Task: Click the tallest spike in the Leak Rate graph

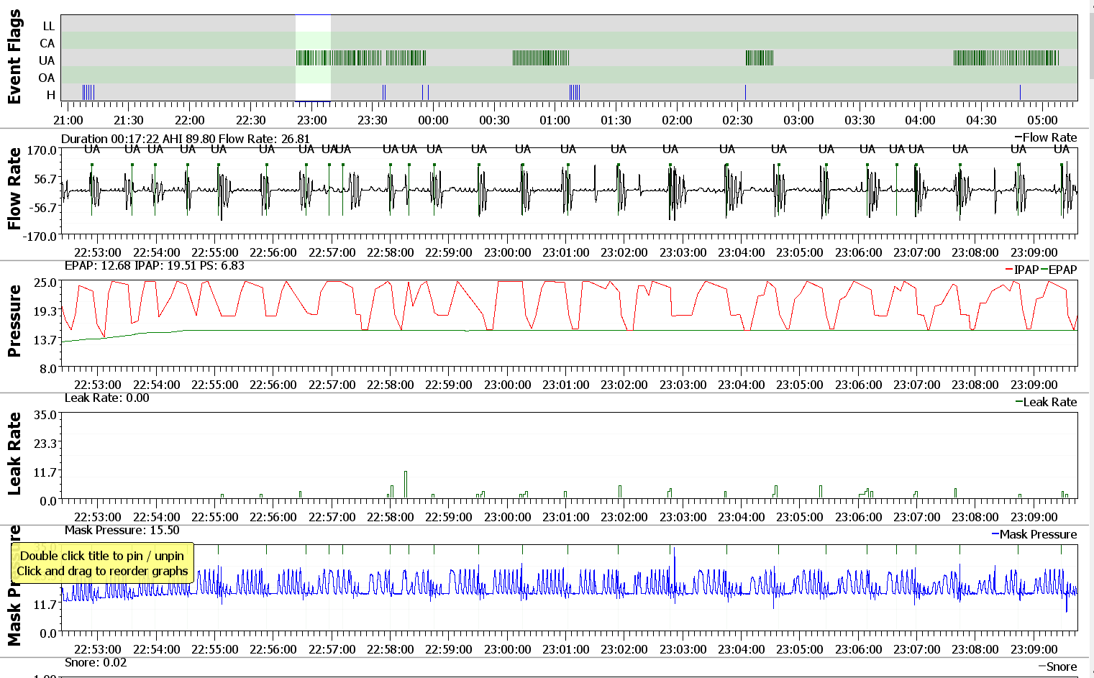Action: 406,484
